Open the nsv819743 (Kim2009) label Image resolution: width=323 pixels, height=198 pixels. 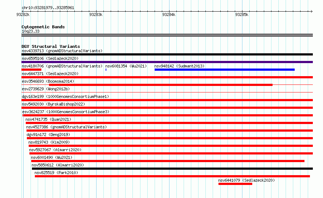click(49, 142)
